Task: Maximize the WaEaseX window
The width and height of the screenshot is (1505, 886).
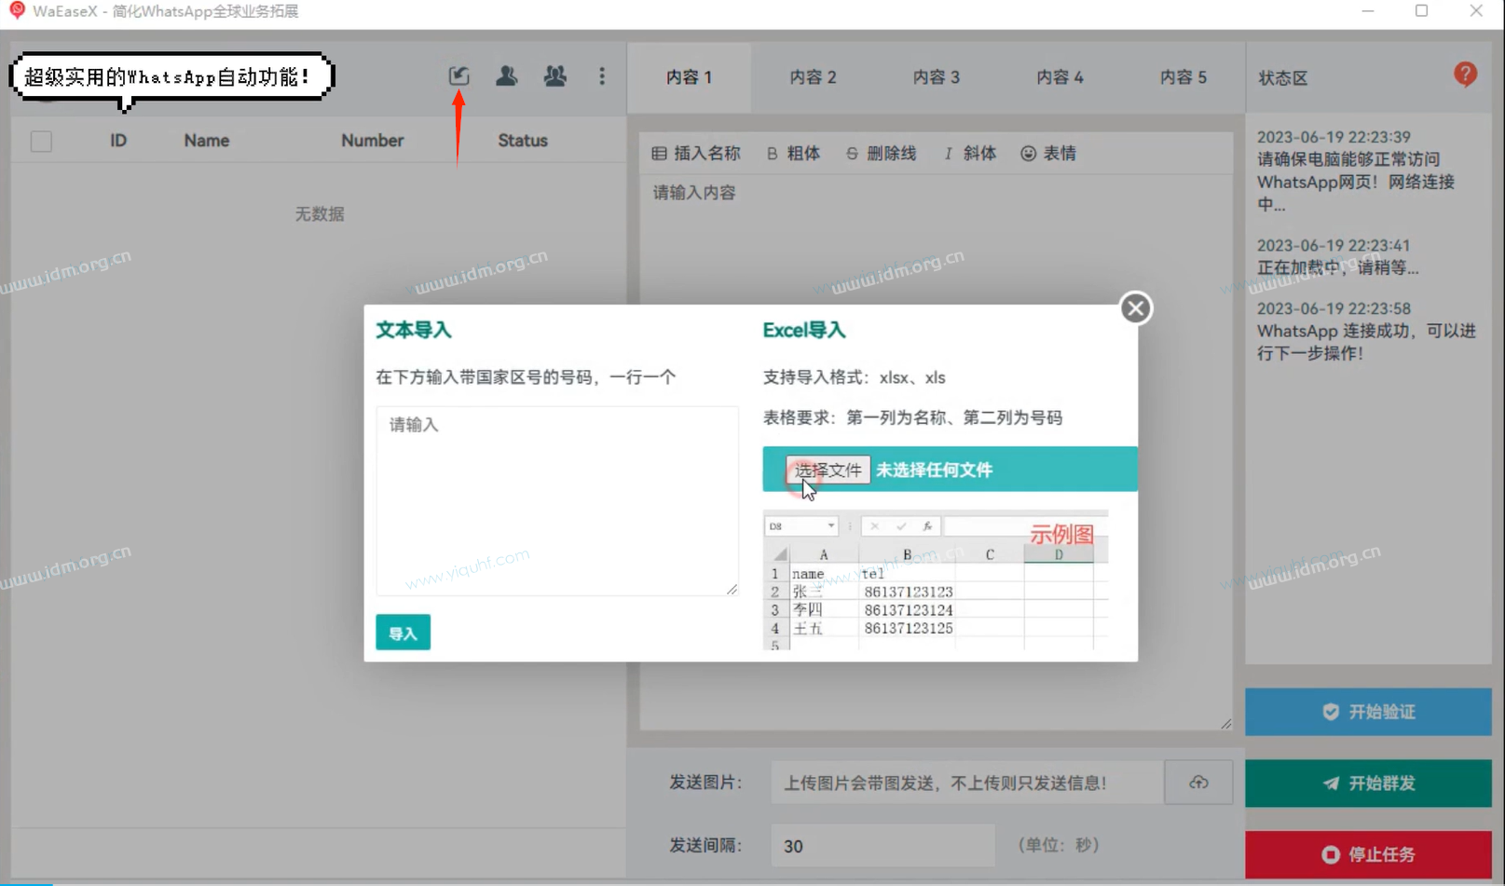Action: [1422, 11]
